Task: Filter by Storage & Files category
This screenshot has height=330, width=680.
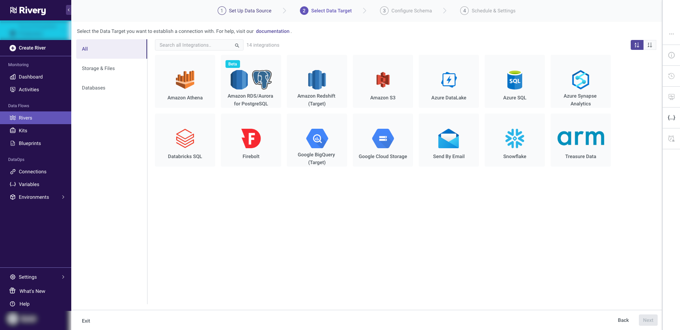Action: coord(111,68)
